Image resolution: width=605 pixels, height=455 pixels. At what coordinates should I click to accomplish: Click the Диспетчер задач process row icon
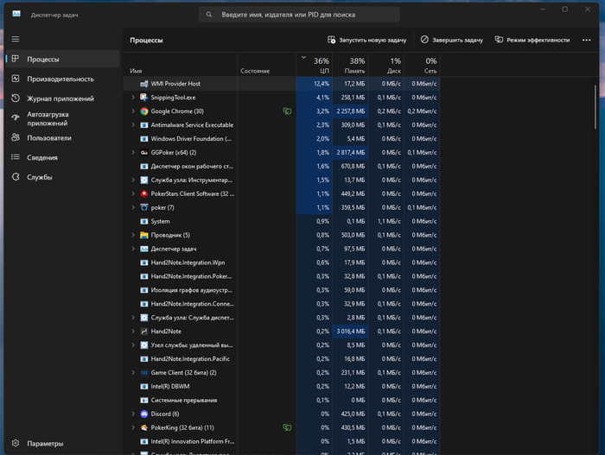(144, 250)
